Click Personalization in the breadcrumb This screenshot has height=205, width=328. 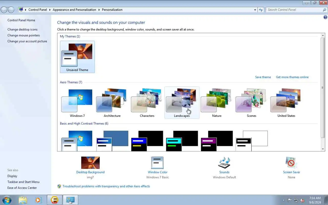[x=112, y=10]
